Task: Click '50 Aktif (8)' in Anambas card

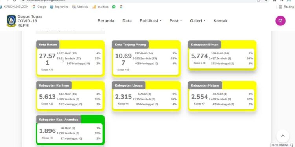Action: (68, 128)
